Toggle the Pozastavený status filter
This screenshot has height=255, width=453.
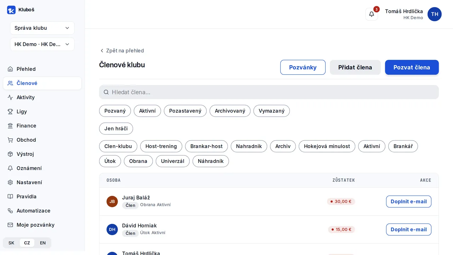185,111
